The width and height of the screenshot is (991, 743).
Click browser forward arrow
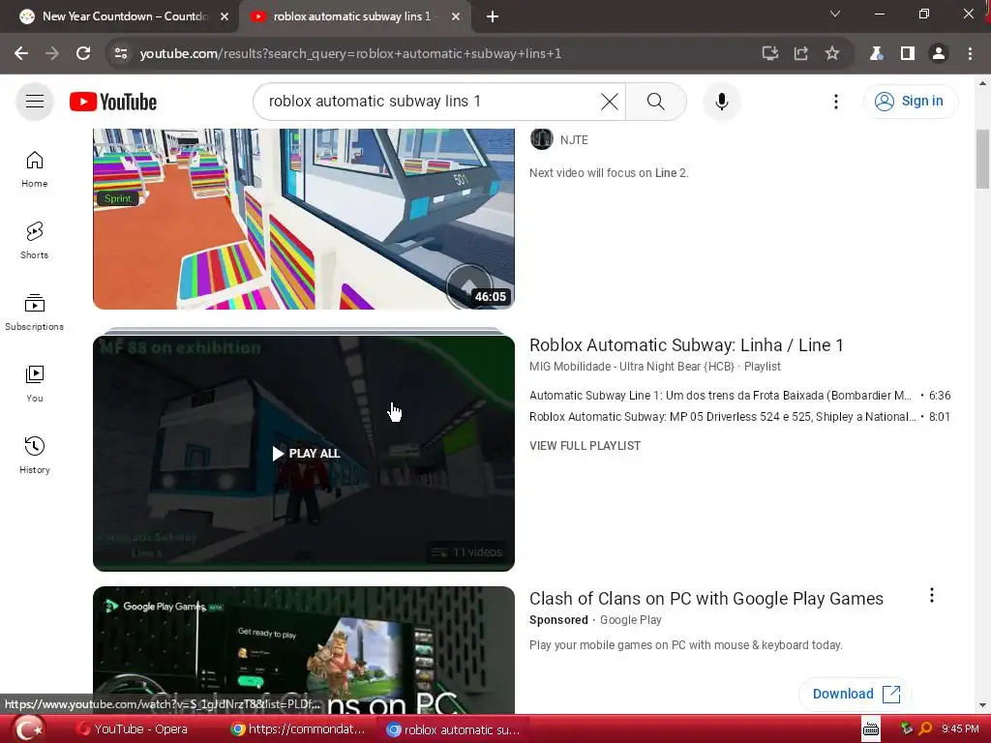(x=52, y=54)
